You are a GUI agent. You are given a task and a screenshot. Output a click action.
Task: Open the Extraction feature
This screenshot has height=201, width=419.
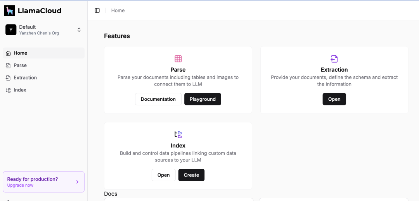334,99
